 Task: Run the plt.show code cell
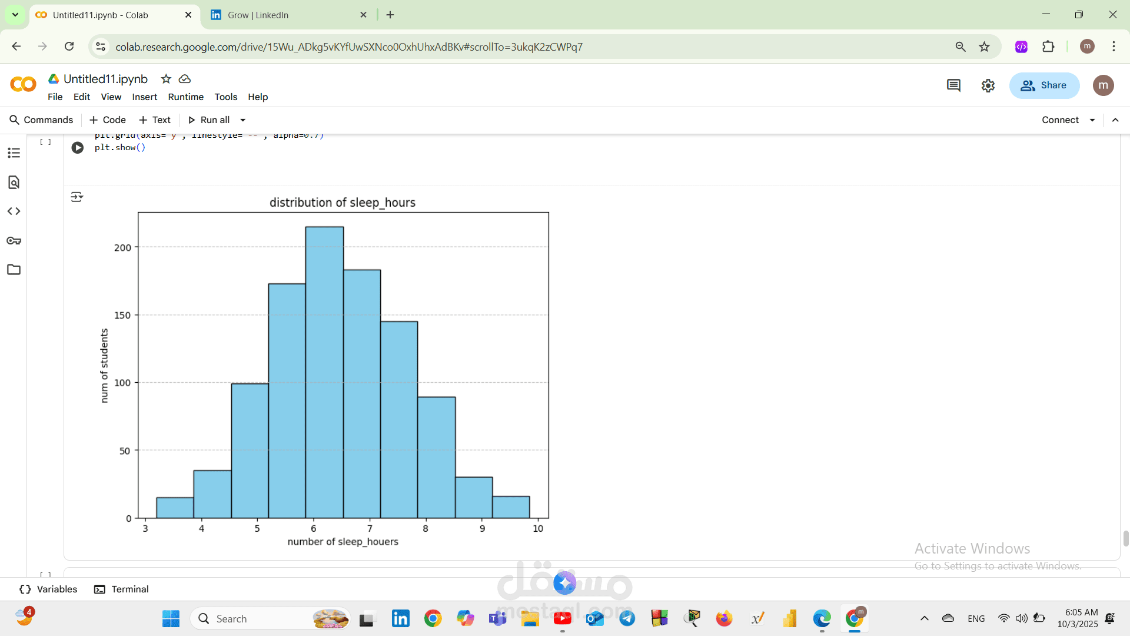(78, 148)
